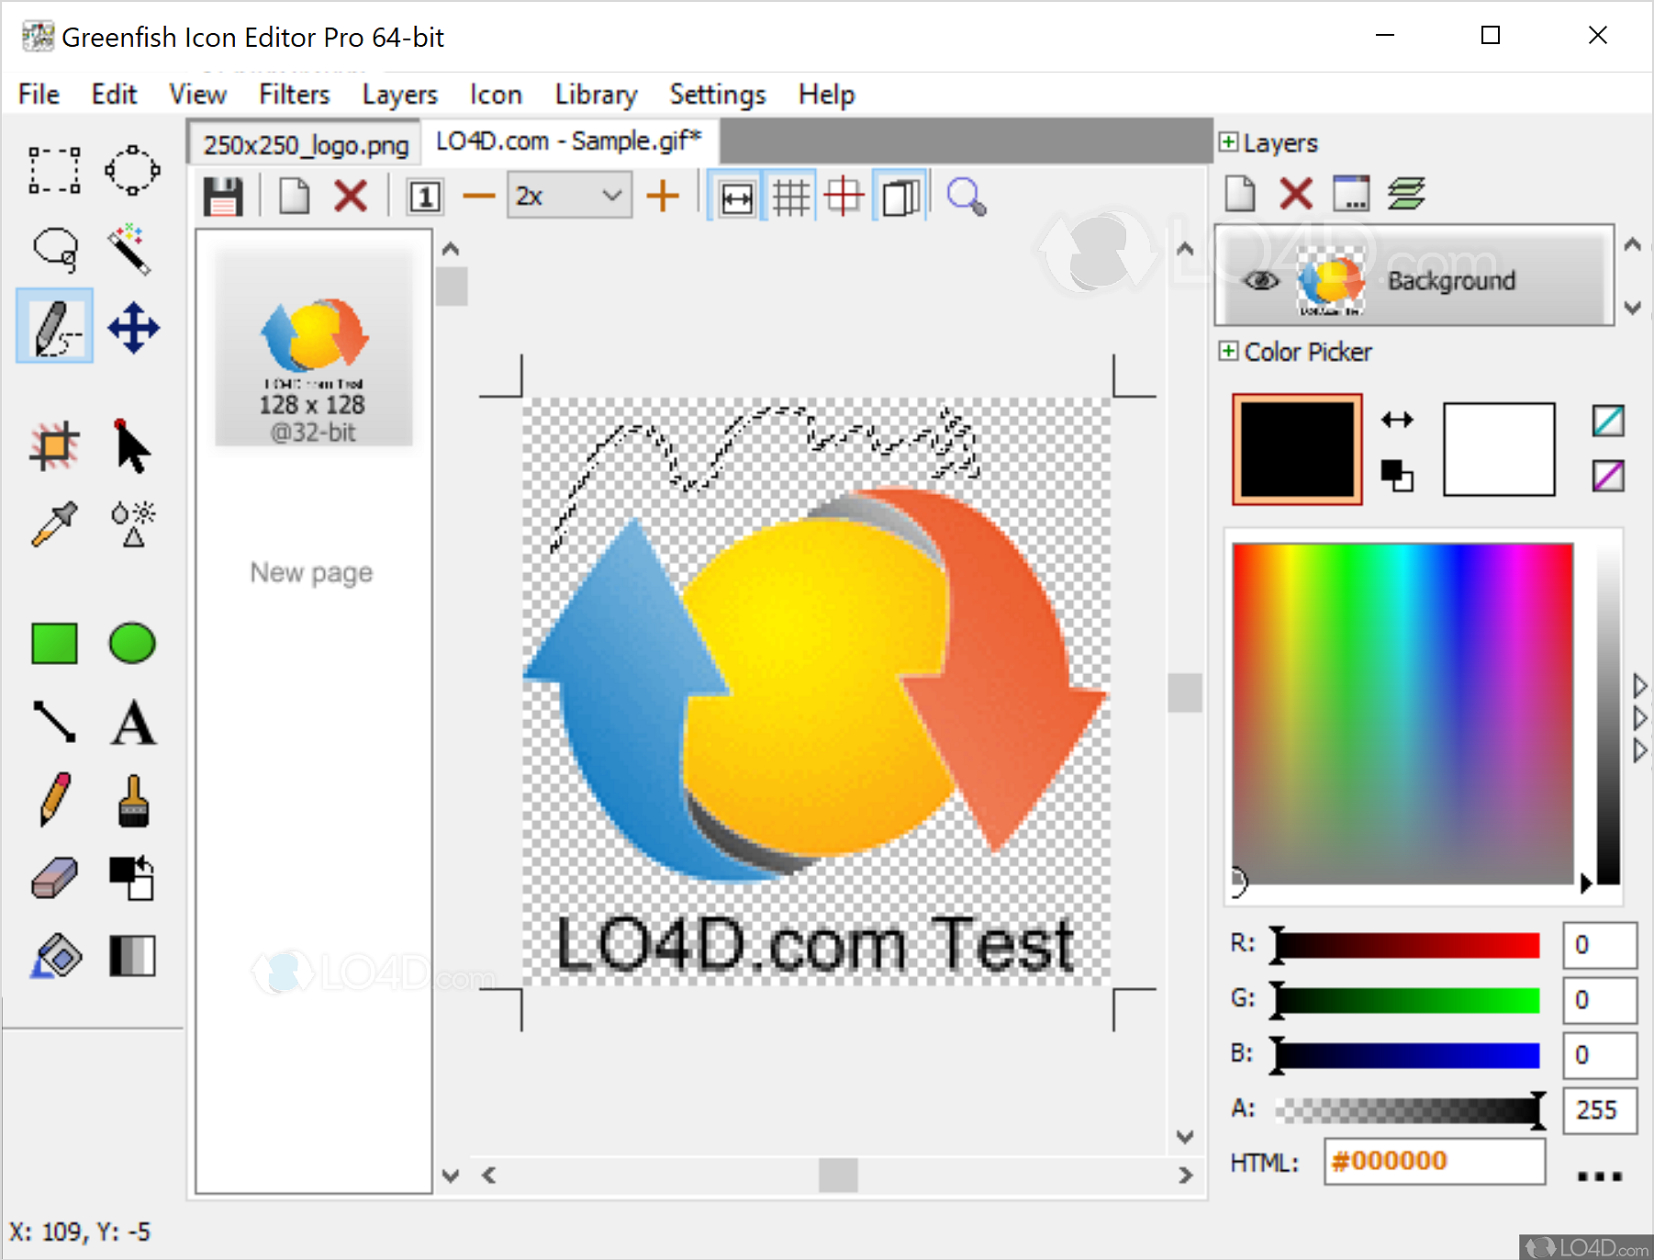Image resolution: width=1654 pixels, height=1260 pixels.
Task: Select the Line tool
Action: click(54, 722)
